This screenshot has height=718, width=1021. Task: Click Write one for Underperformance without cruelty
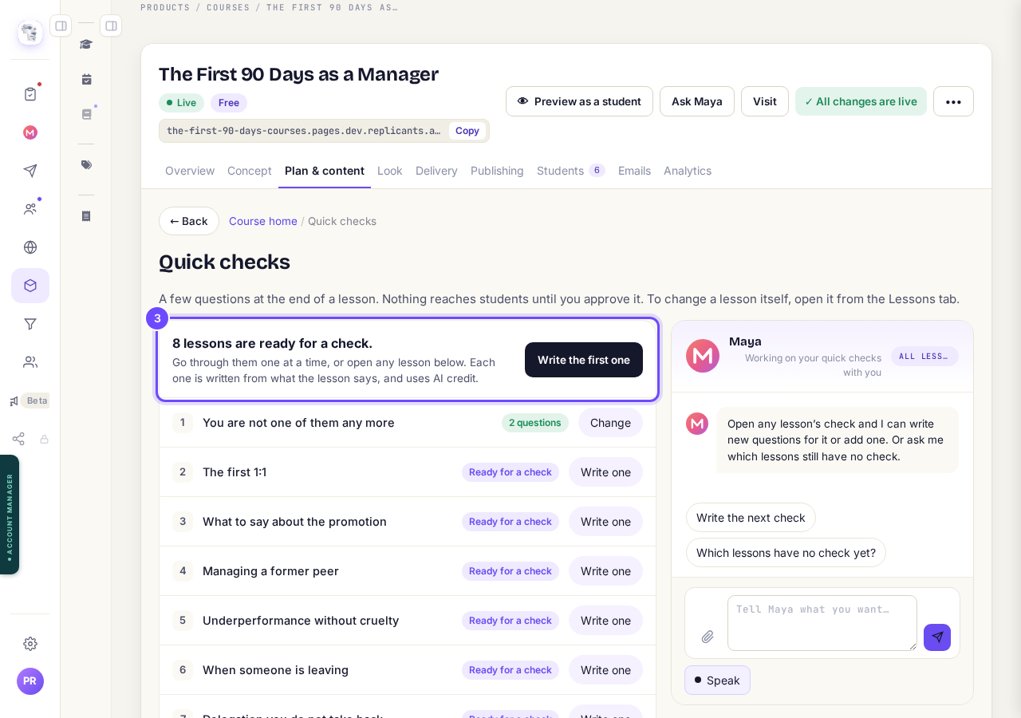605,621
